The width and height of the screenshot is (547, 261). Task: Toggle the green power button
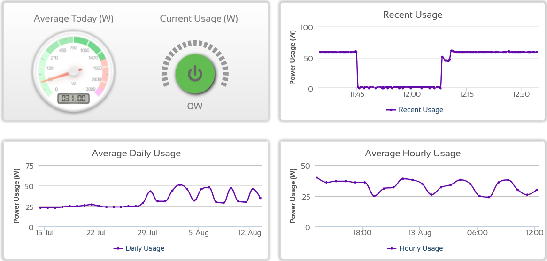pyautogui.click(x=195, y=73)
